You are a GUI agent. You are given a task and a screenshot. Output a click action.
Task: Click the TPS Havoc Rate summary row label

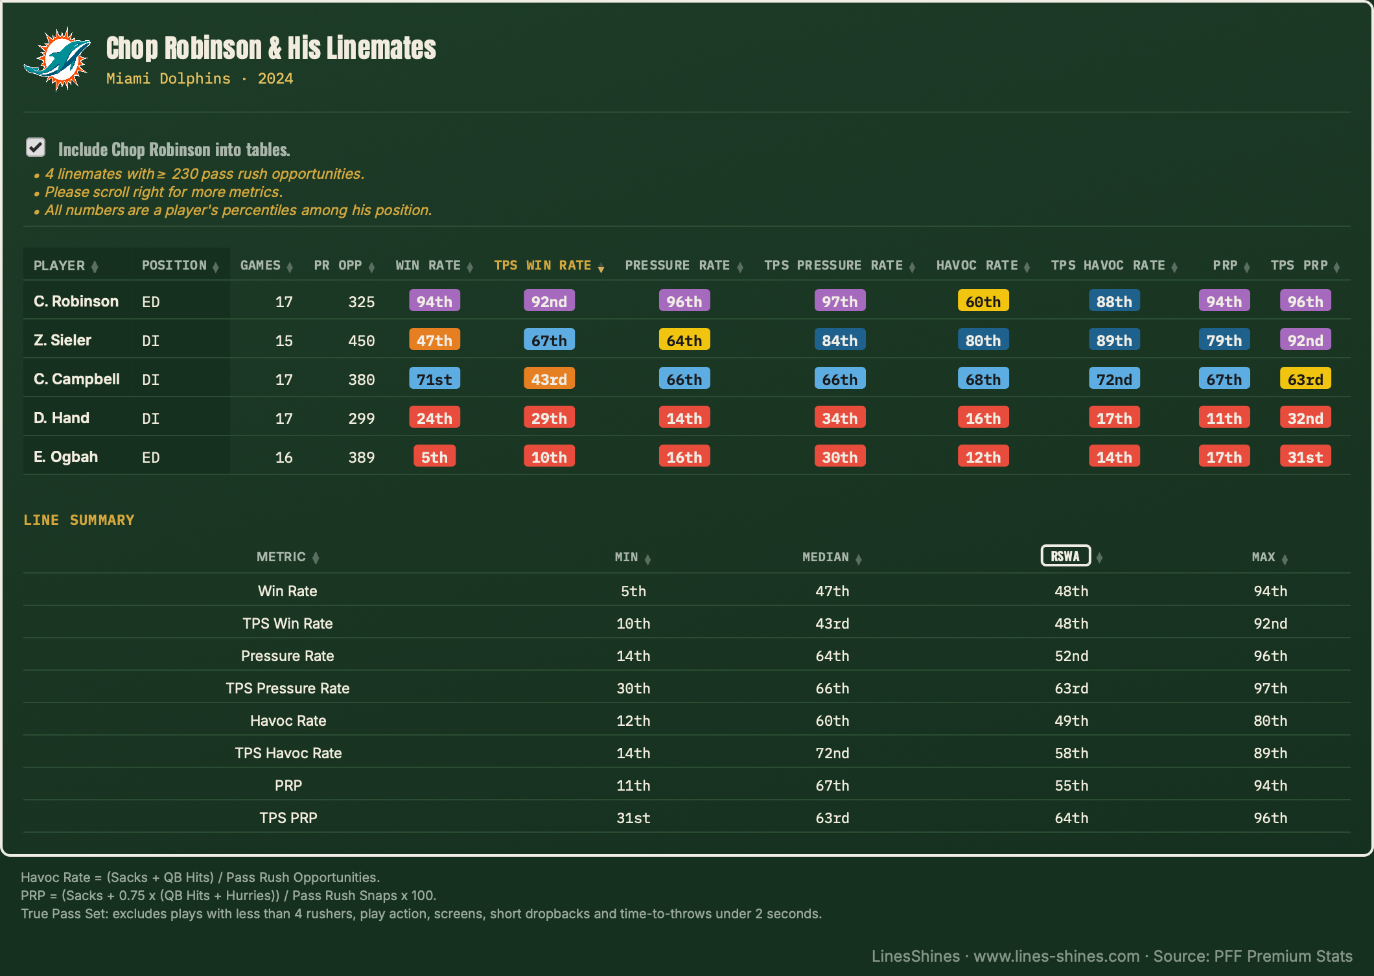tap(288, 753)
